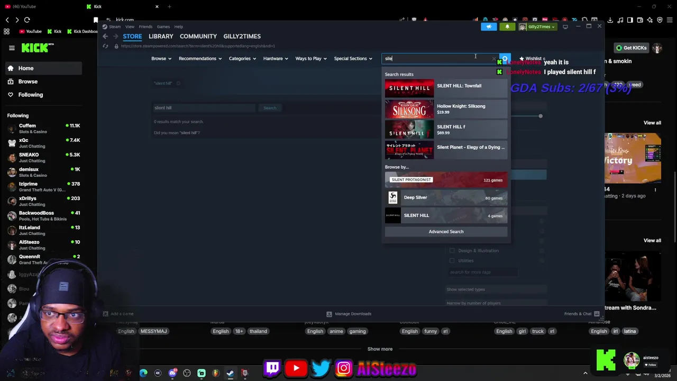Click the Get KICKs button
The width and height of the screenshot is (677, 381).
tap(632, 48)
